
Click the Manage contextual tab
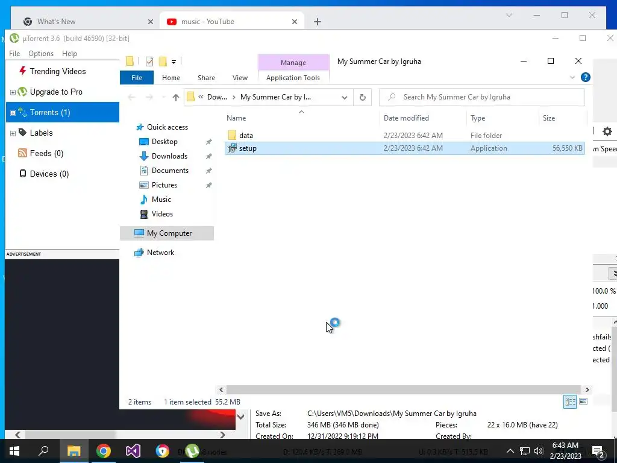tap(293, 62)
